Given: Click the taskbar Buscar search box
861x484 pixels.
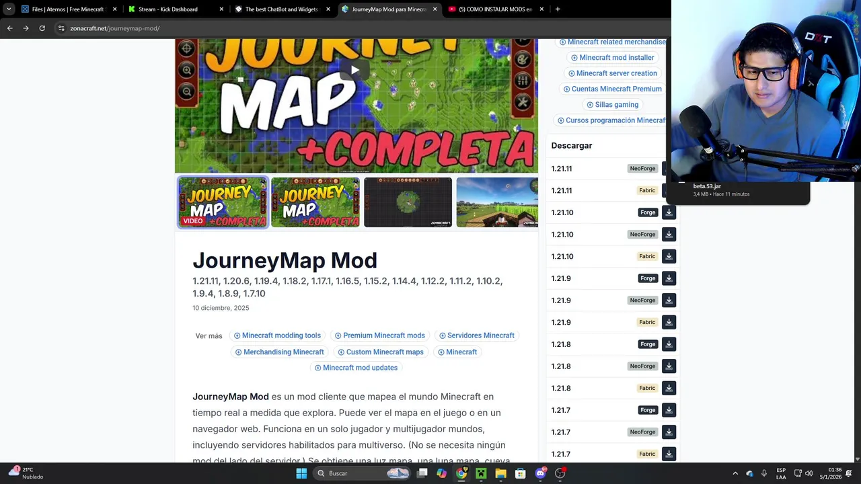Looking at the screenshot, I should click(x=362, y=473).
